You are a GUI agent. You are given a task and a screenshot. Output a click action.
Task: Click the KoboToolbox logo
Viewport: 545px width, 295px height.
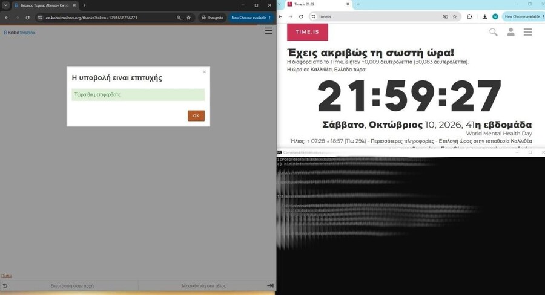[x=19, y=33]
